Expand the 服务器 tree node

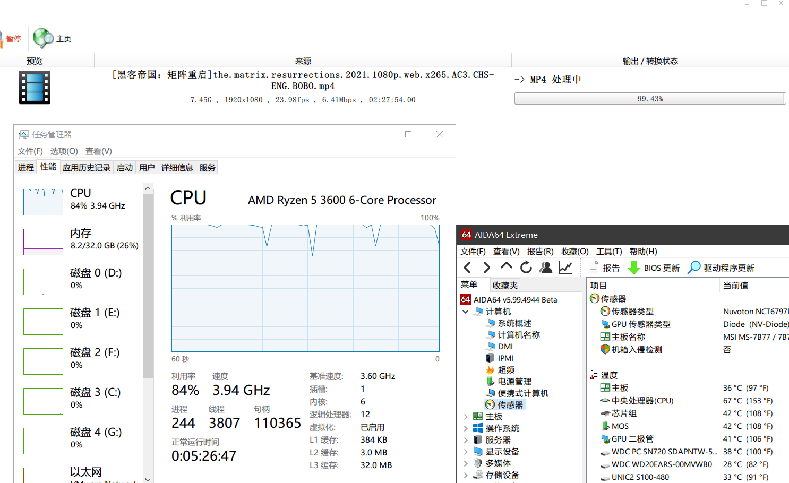coord(466,440)
